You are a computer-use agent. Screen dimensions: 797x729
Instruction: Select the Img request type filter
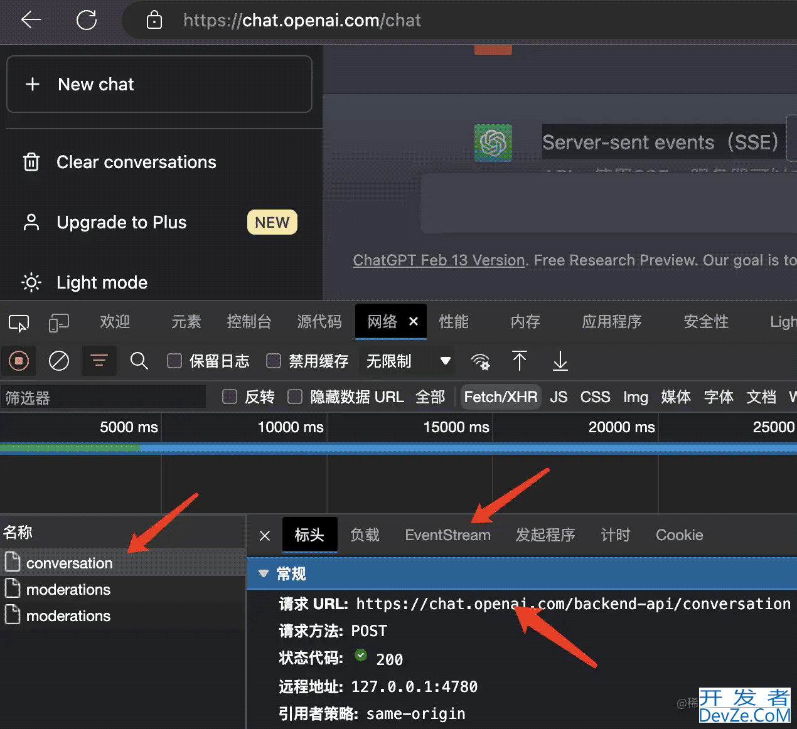coord(635,397)
